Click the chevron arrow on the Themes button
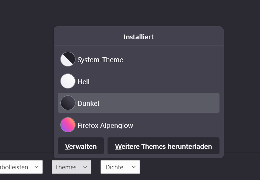This screenshot has width=260, height=180. (84, 167)
